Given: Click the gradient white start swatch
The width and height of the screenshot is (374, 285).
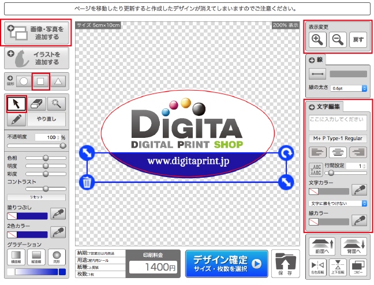Looking at the screenshot, I should (x=10, y=272).
